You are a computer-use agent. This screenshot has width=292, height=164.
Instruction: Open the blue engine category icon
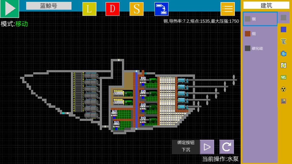pyautogui.click(x=283, y=53)
